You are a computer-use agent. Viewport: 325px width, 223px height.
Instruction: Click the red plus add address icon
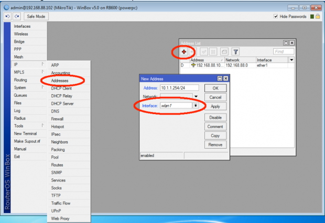[x=184, y=52]
